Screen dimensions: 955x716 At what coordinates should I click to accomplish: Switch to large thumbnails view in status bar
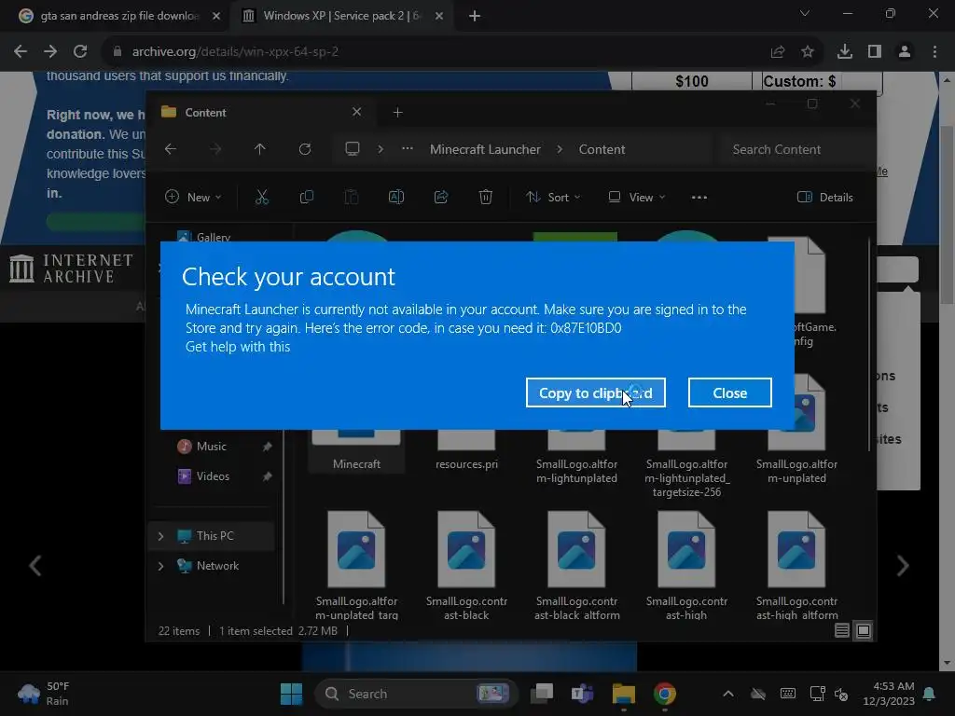pyautogui.click(x=864, y=631)
